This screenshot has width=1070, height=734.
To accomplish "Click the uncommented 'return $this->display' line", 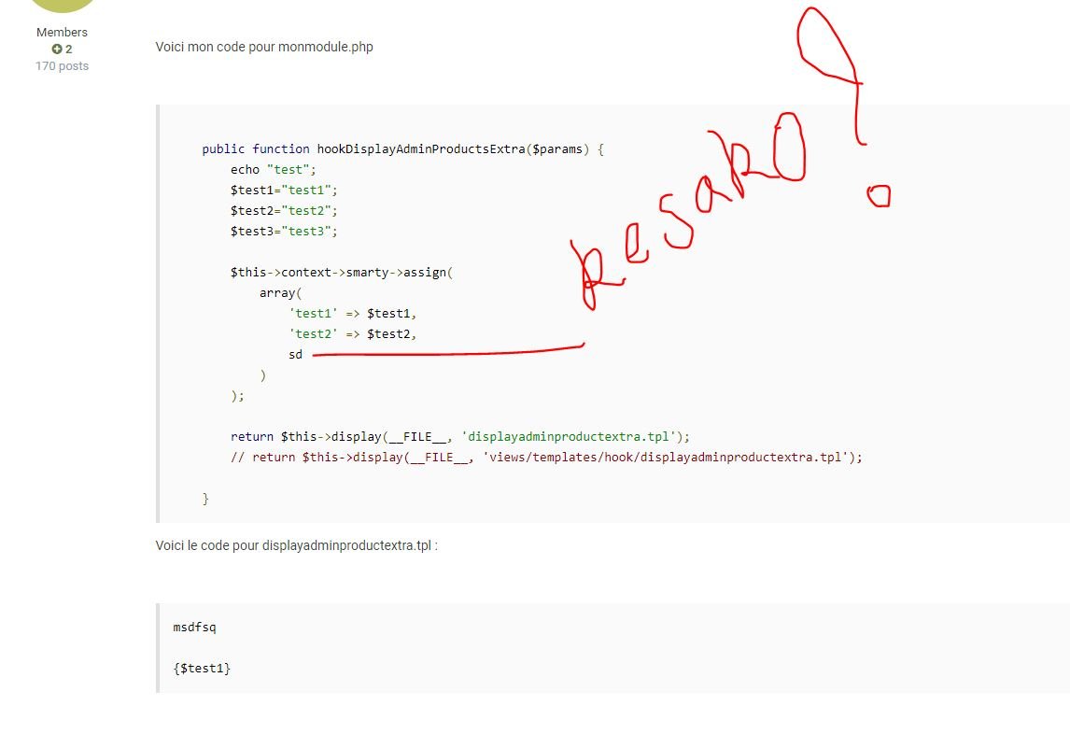I will tap(460, 436).
